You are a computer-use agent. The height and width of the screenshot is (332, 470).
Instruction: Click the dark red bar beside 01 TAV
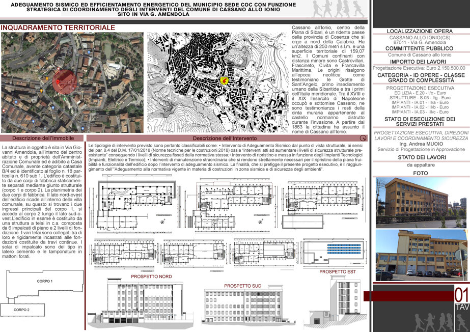[x=408, y=296]
